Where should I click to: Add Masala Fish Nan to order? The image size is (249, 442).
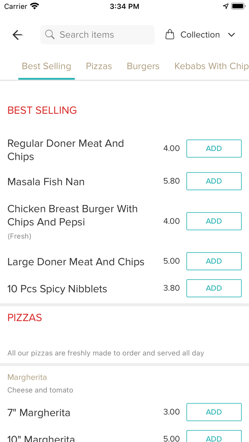[x=214, y=181]
